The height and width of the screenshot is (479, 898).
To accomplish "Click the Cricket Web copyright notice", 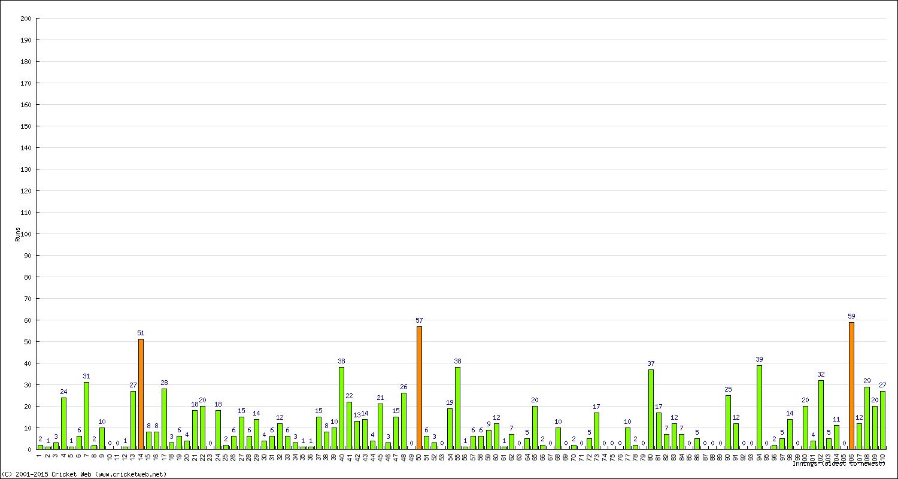I will tap(84, 474).
